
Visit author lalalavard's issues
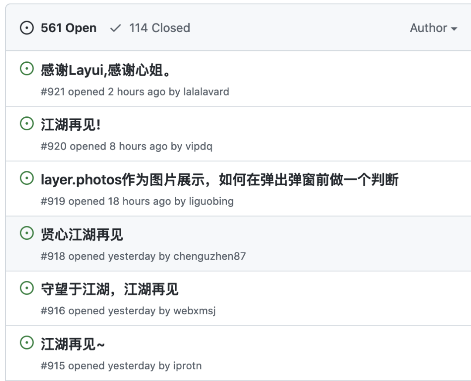pos(206,92)
